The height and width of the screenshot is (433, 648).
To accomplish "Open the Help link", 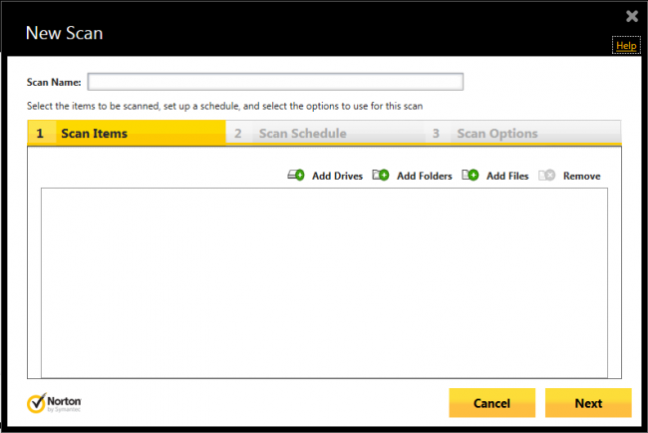I will click(x=626, y=46).
